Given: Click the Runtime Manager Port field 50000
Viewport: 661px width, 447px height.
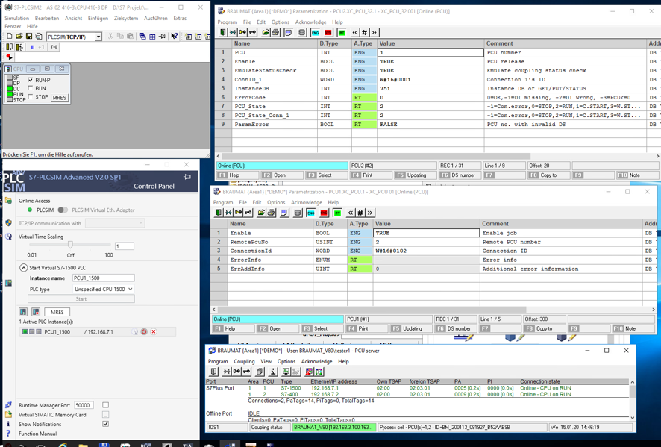Looking at the screenshot, I should coord(84,405).
